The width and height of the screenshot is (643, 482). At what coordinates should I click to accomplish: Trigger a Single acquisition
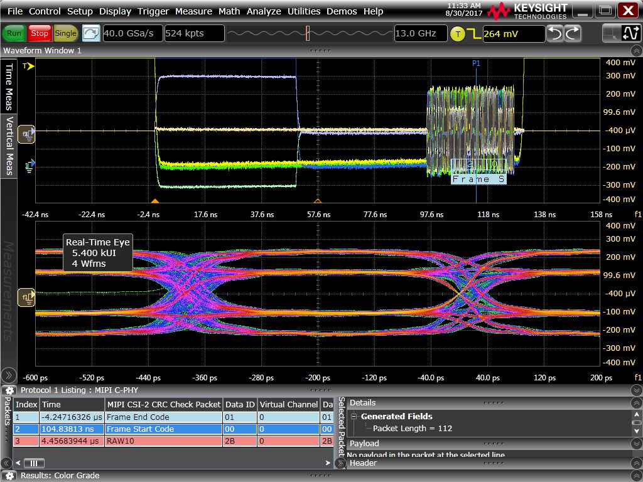65,33
